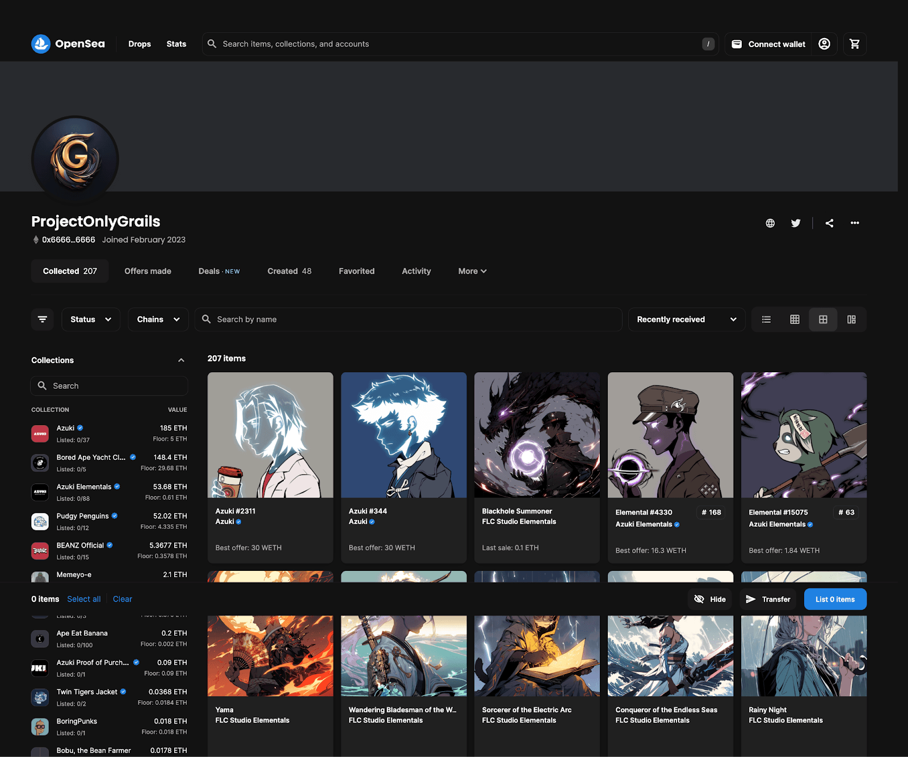Click the Pudgy Penguins collection icon
Screen dimensions: 908x757
(x=40, y=522)
